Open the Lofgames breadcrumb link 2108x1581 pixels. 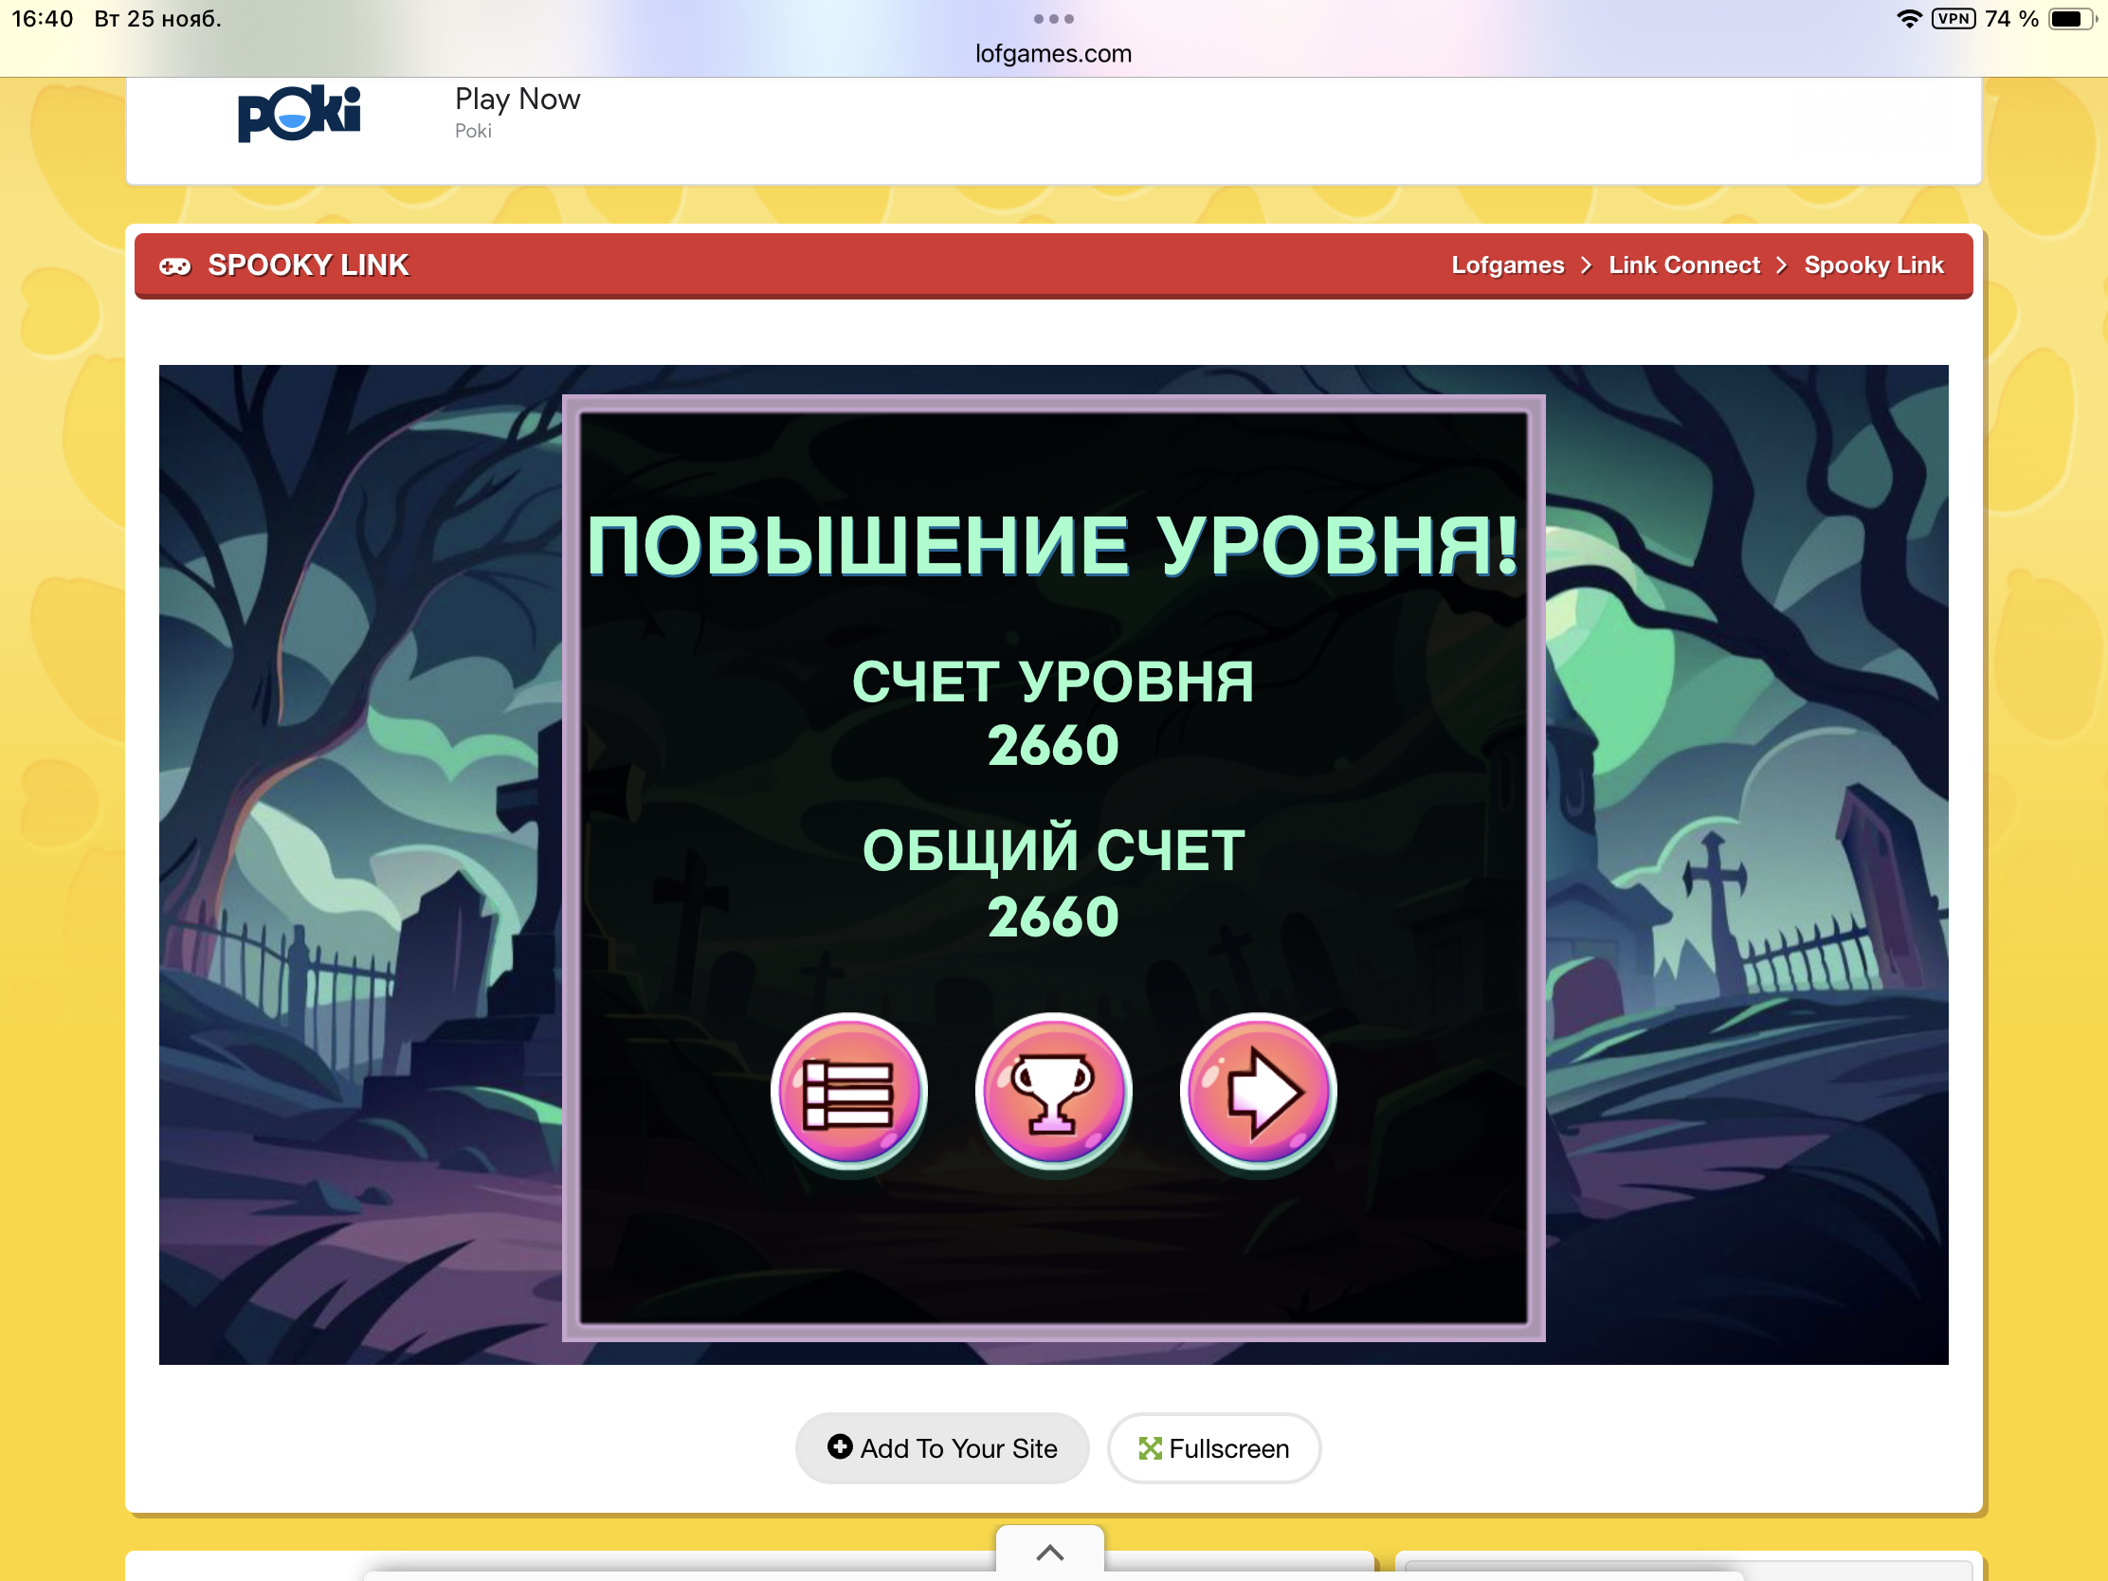(1507, 266)
